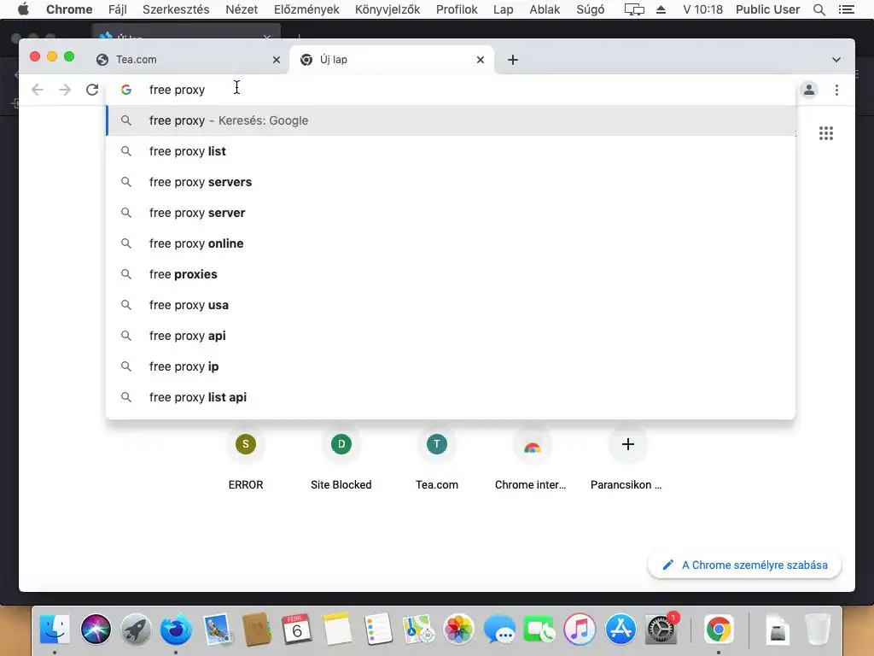The width and height of the screenshot is (874, 656).
Task: Click 'A Chrome személyre szabása' button
Action: coord(744,565)
